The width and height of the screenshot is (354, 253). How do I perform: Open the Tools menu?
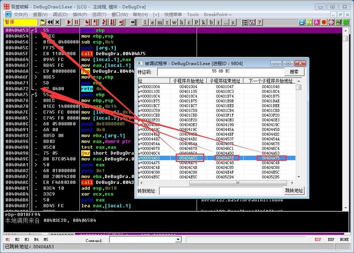click(x=193, y=14)
